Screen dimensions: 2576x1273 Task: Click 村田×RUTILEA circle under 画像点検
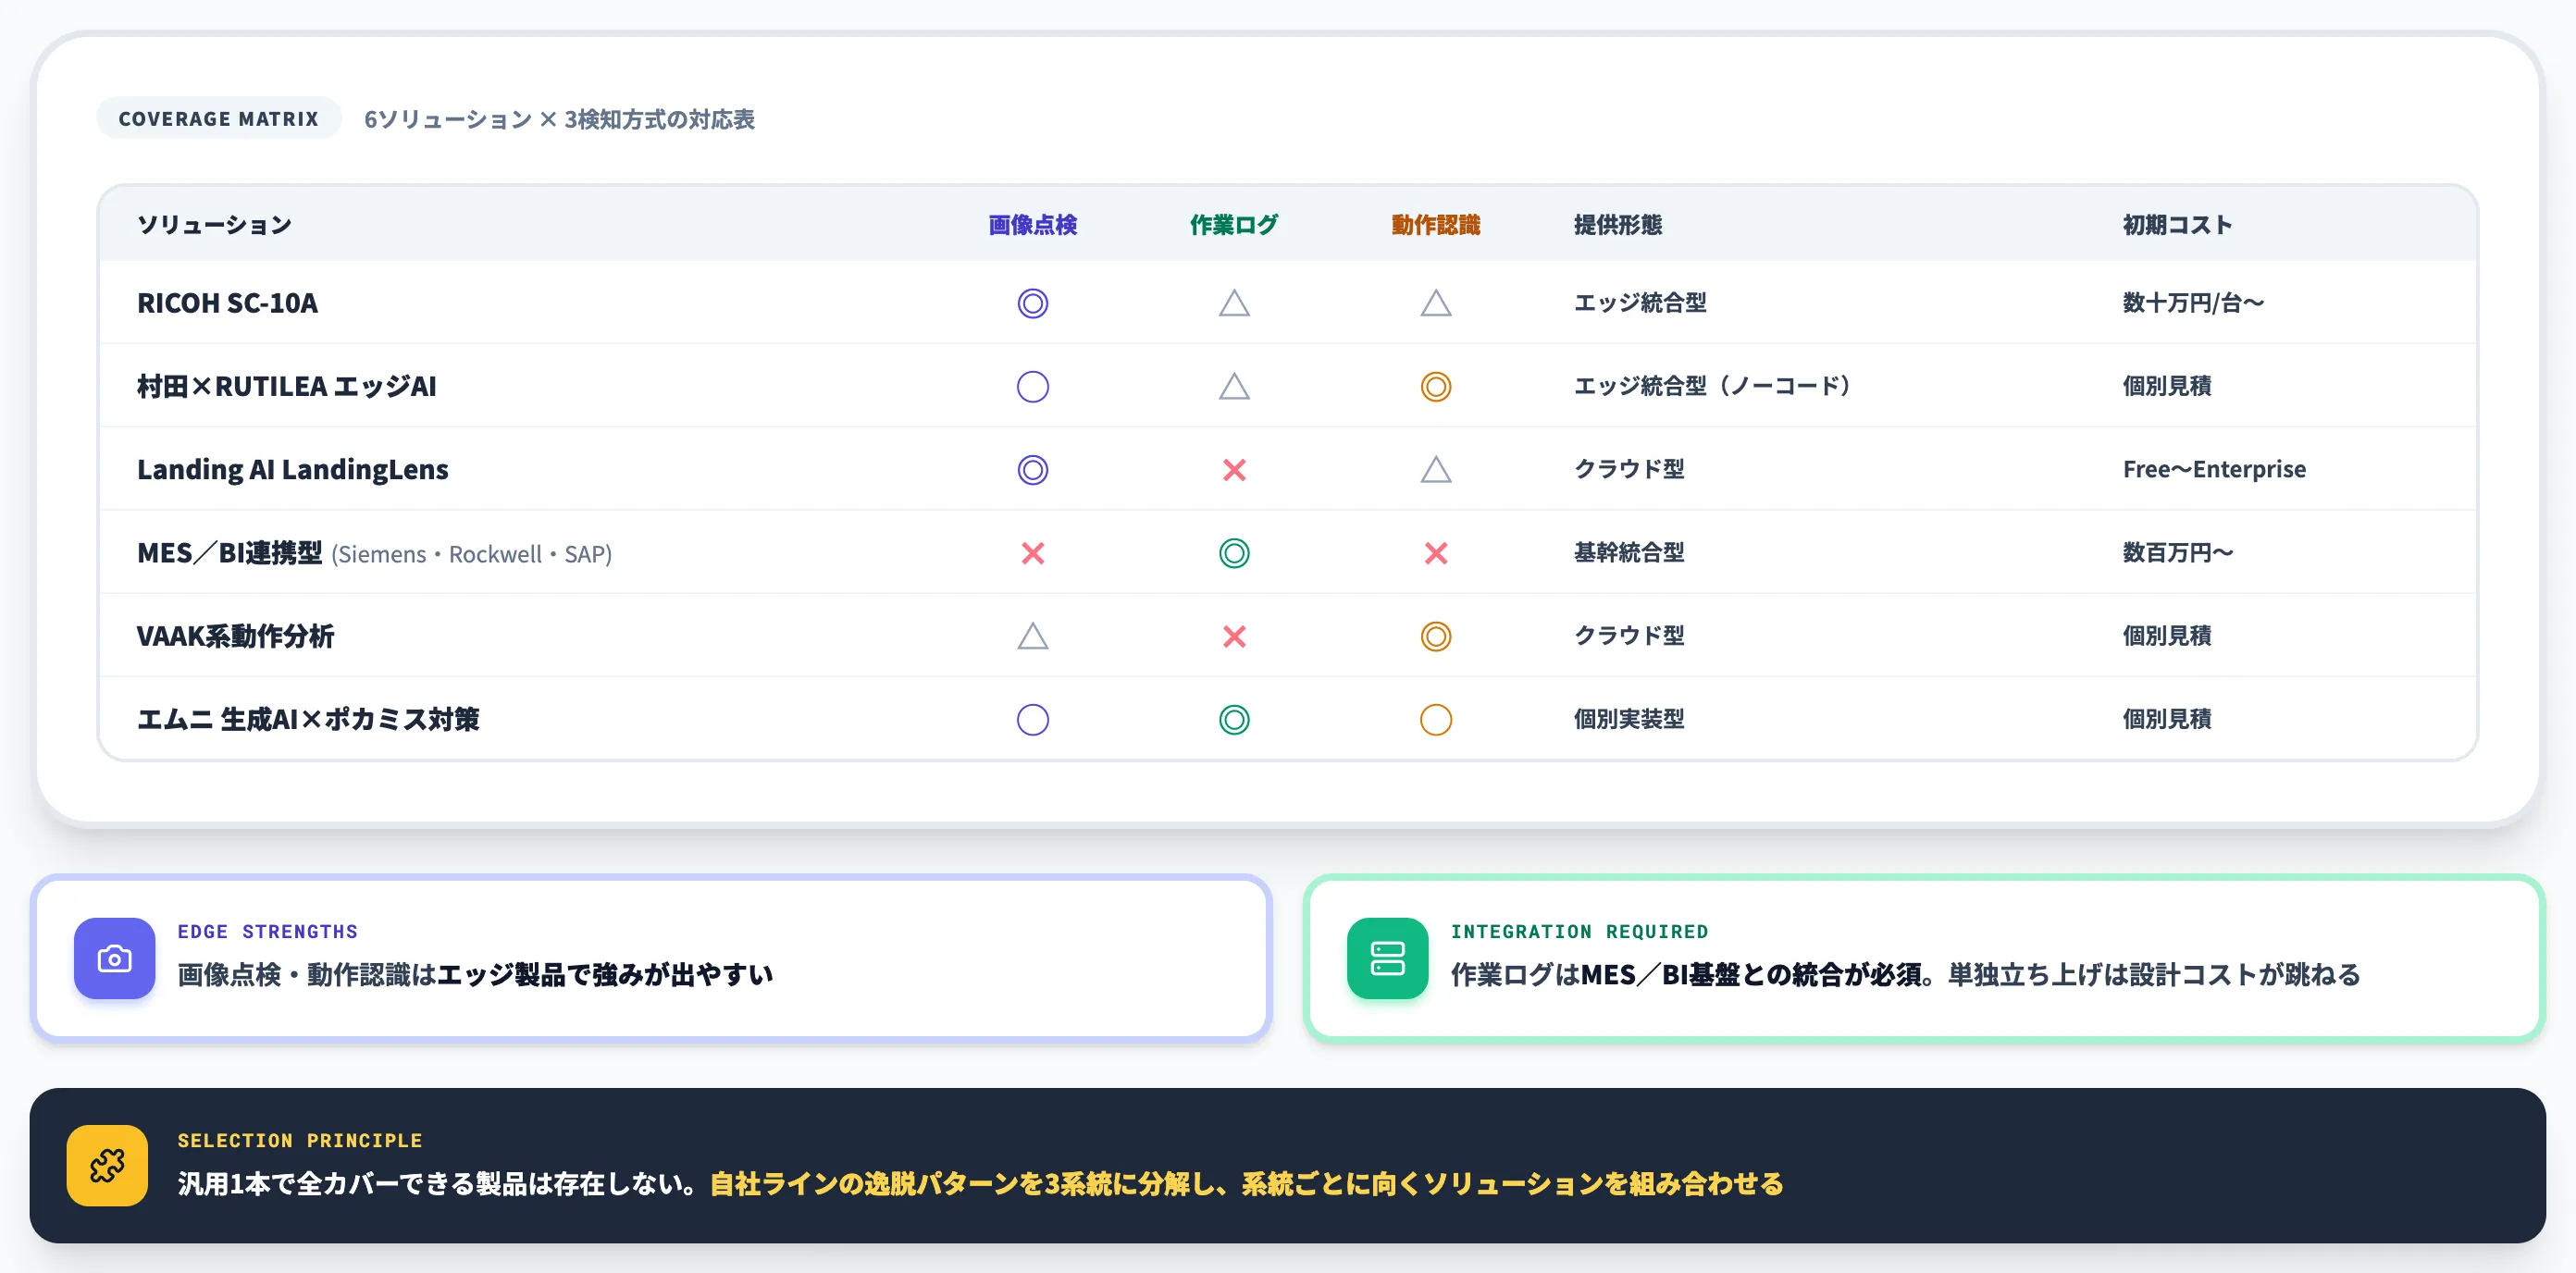tap(1032, 386)
